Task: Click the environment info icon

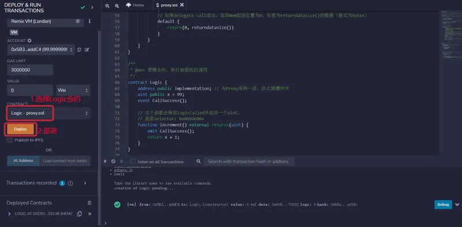Action: coord(90,21)
